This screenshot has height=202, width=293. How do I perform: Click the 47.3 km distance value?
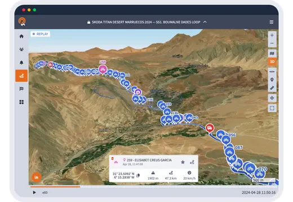coord(171,178)
